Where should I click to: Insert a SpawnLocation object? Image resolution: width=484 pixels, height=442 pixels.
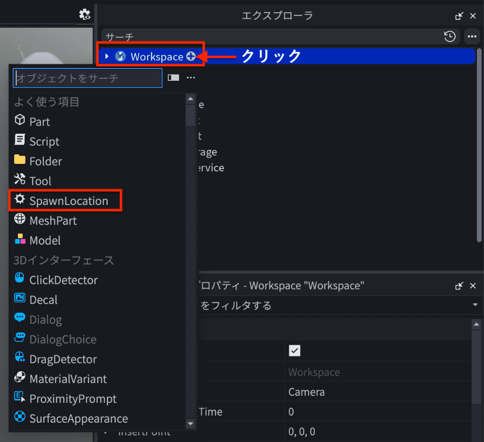(69, 201)
